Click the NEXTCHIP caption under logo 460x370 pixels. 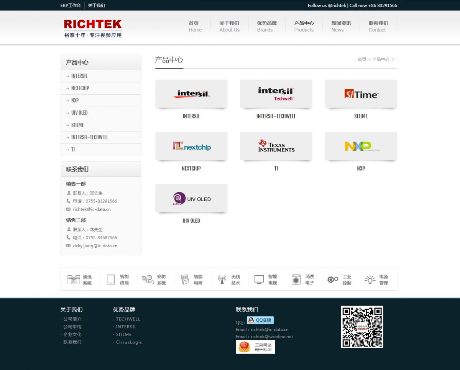[x=191, y=168]
